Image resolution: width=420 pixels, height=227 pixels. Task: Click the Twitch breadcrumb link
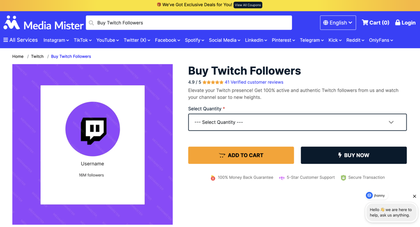pos(37,56)
